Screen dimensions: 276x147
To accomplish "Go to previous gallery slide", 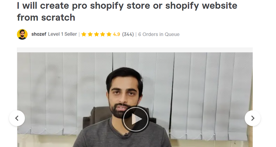I will 17,118.
